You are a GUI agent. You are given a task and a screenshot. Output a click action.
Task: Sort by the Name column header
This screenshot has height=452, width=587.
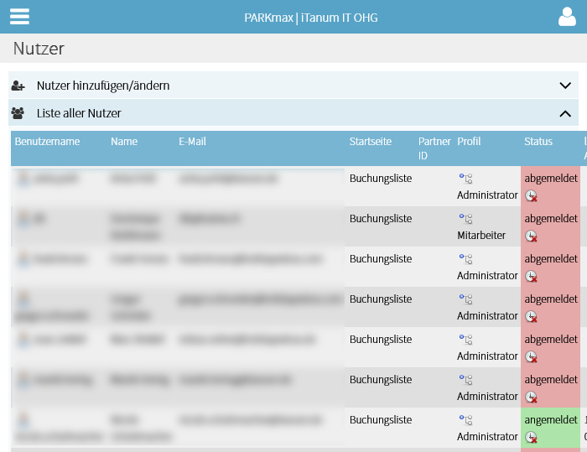[x=124, y=142]
